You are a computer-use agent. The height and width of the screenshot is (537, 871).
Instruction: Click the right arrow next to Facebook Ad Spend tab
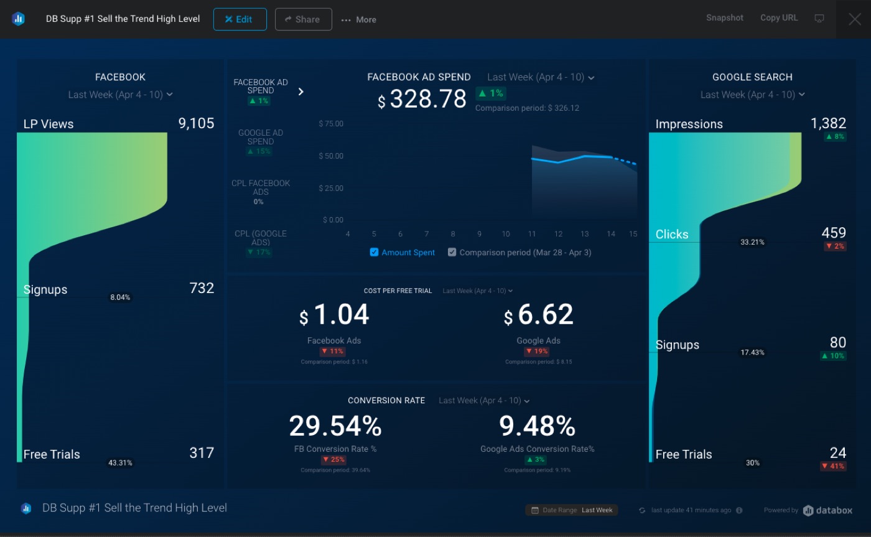301,91
